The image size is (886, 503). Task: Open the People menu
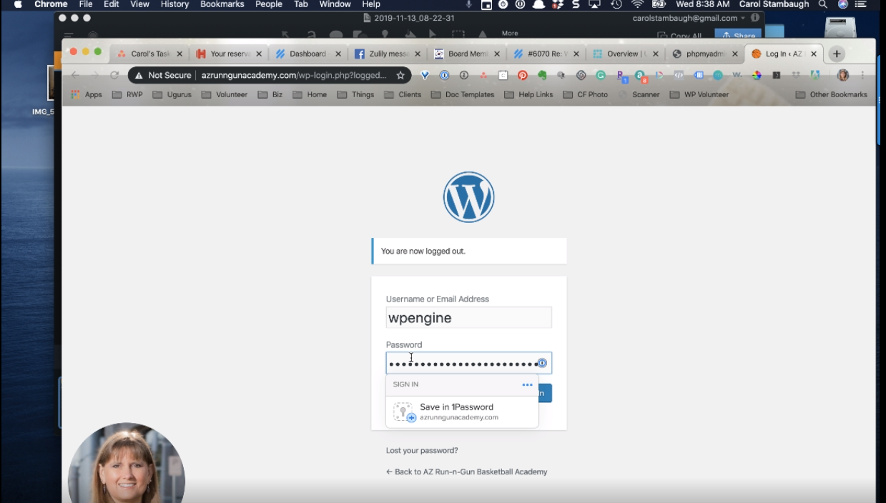(269, 4)
